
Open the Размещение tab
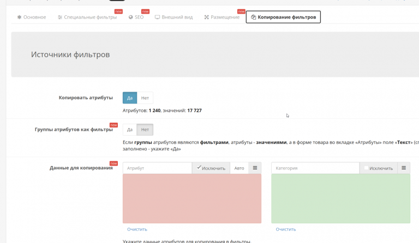222,17
